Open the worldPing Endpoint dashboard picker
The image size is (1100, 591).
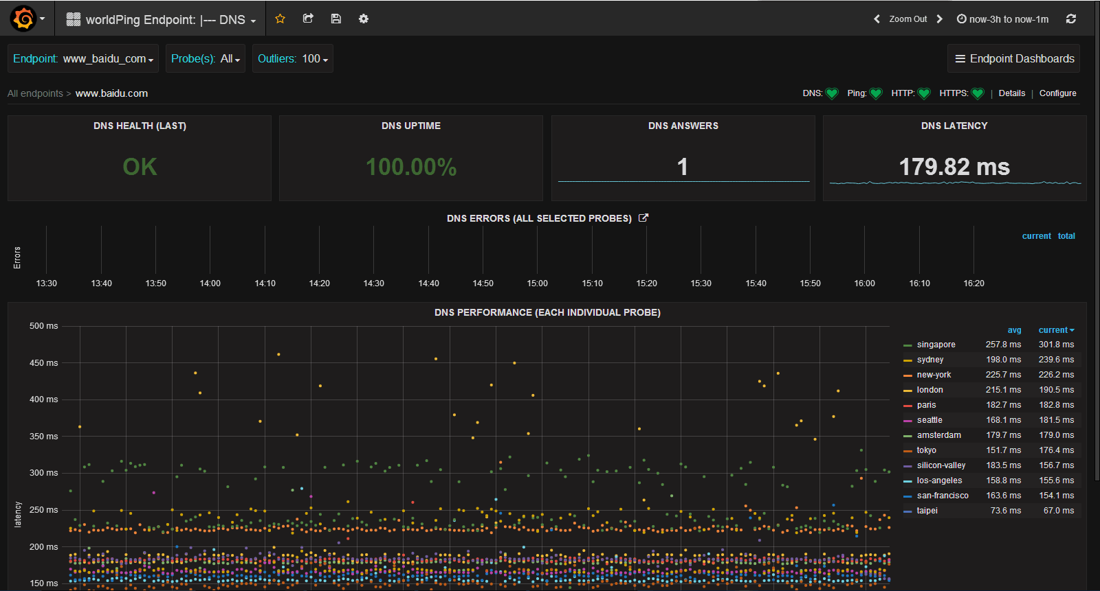(162, 20)
